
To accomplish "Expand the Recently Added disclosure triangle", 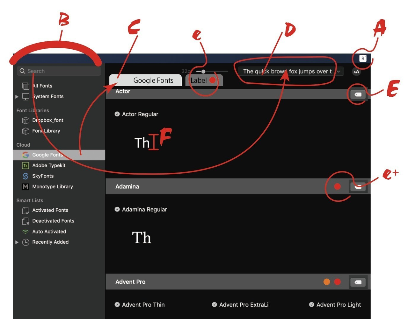I will pyautogui.click(x=17, y=242).
